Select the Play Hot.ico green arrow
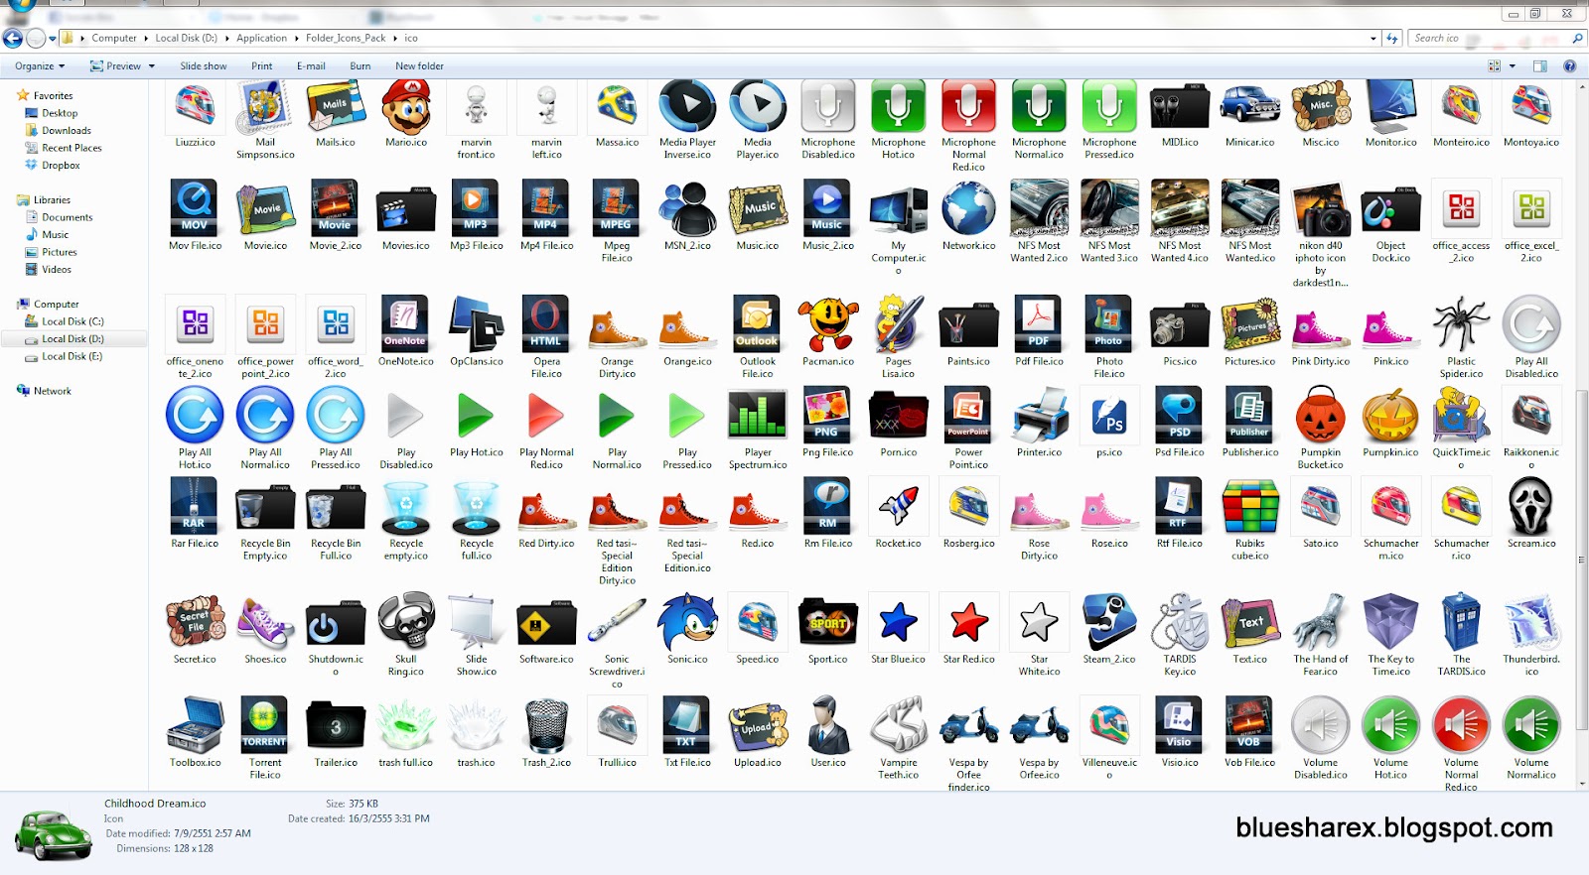The height and width of the screenshot is (875, 1589). 476,415
